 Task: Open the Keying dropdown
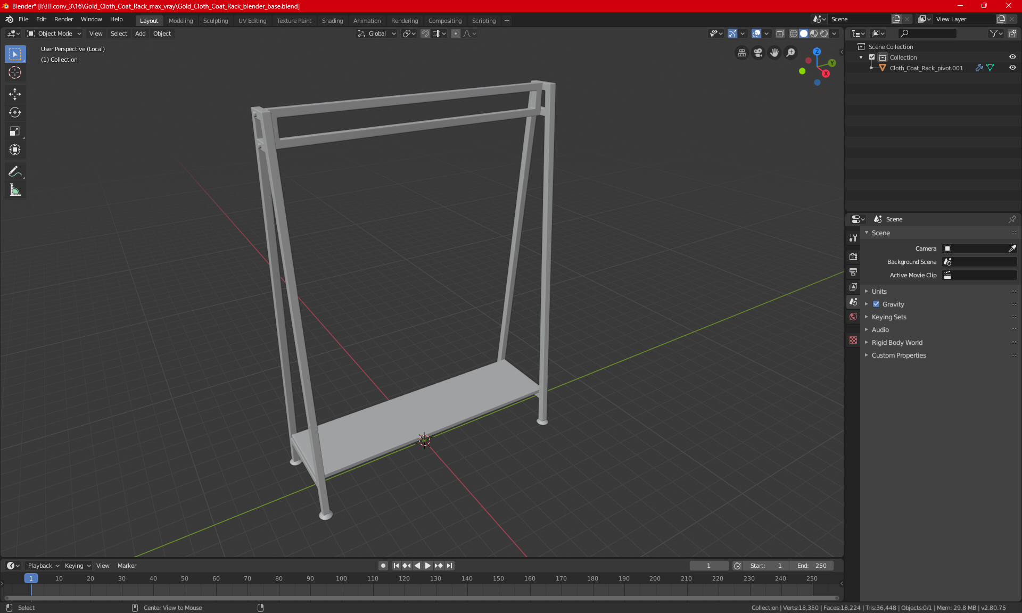coord(78,566)
